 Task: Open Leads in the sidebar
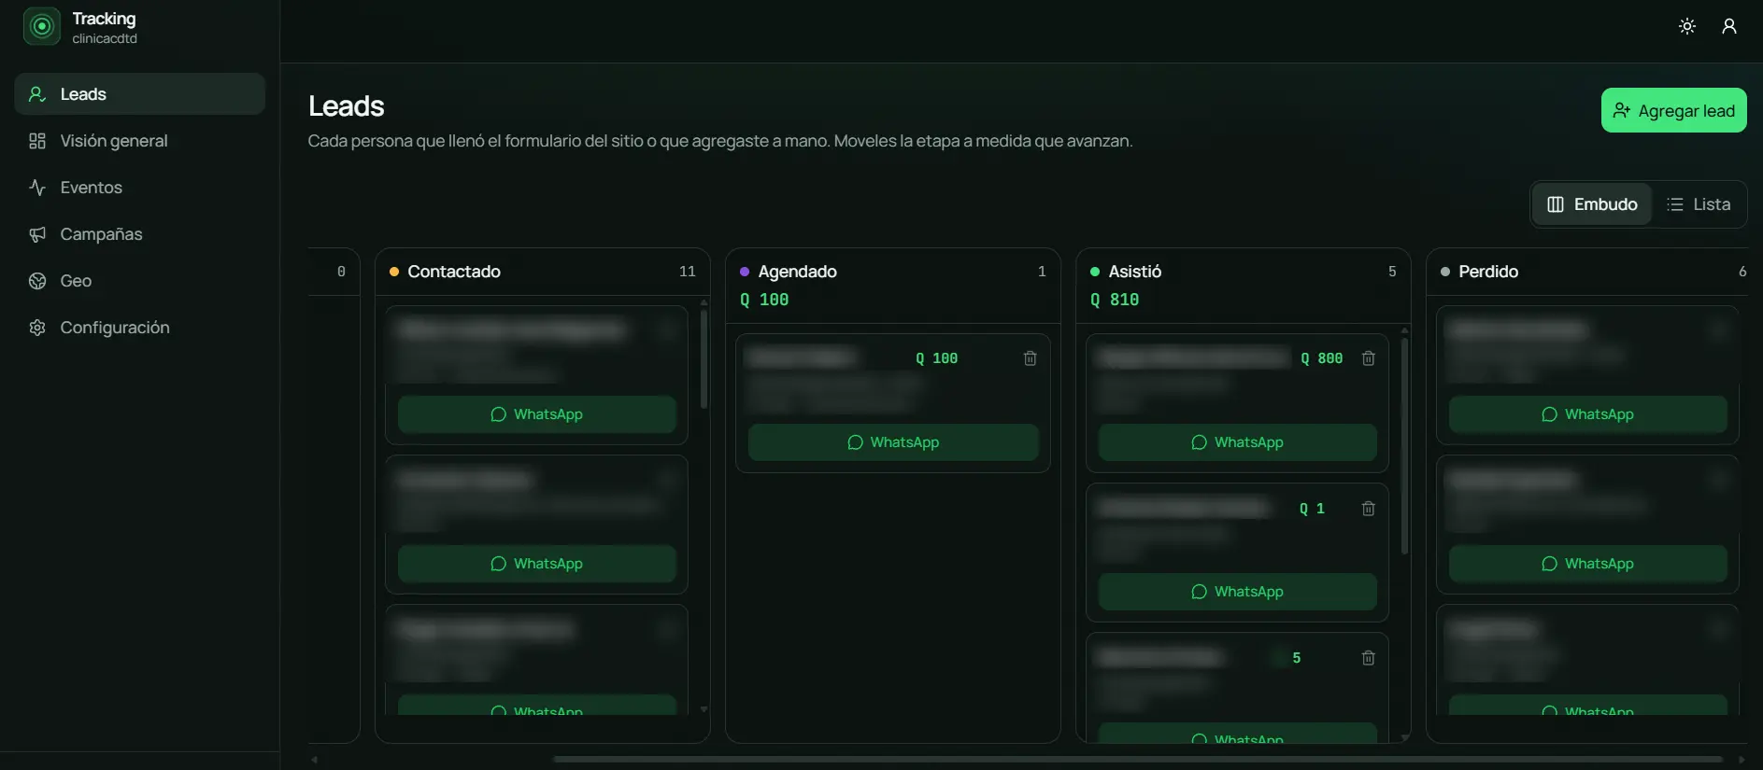tap(140, 94)
